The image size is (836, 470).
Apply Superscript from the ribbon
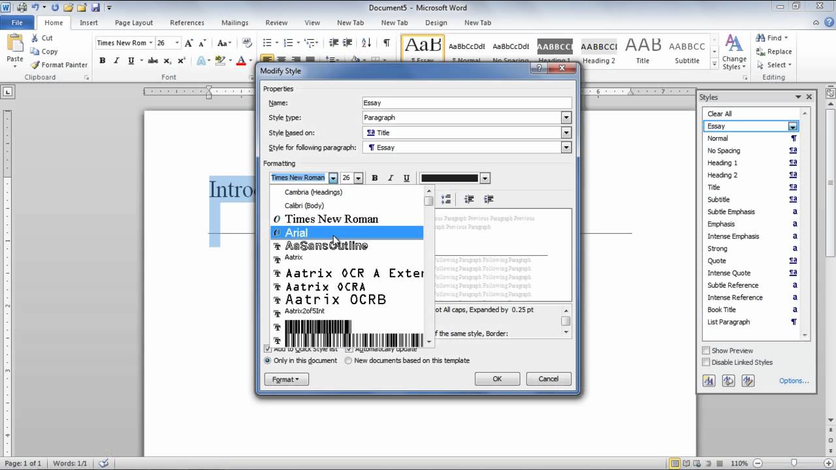(x=181, y=61)
